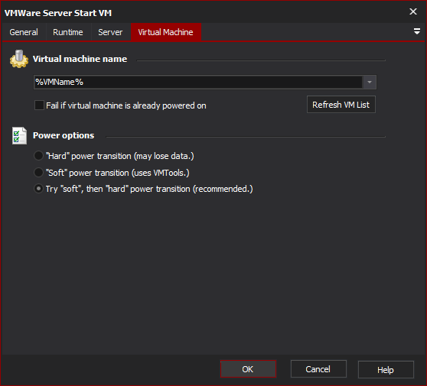Go to the Server tab

110,32
